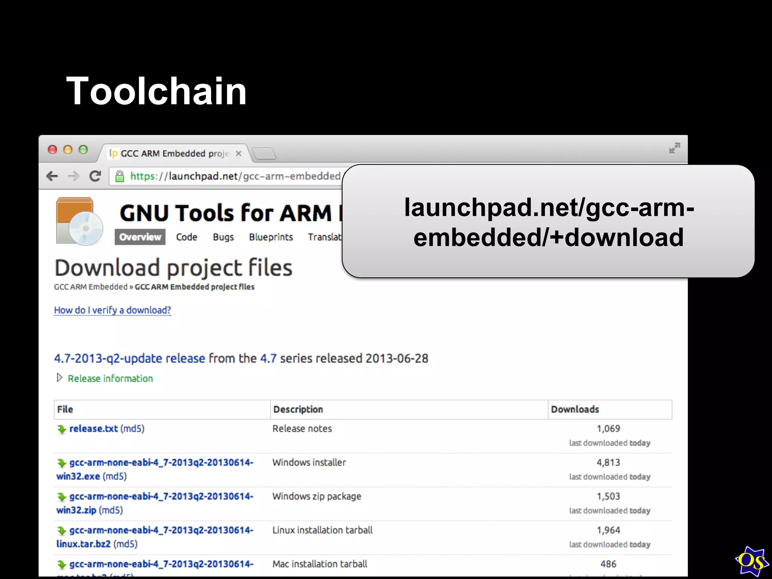Click the GCC ARM Embedded breadcrumb
772x579 pixels.
pyautogui.click(x=91, y=287)
